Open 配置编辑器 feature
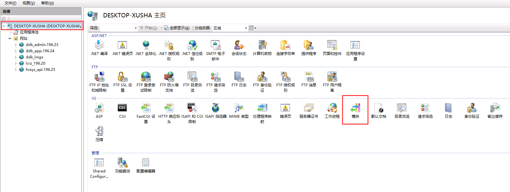The height and width of the screenshot is (192, 510). pos(146,166)
